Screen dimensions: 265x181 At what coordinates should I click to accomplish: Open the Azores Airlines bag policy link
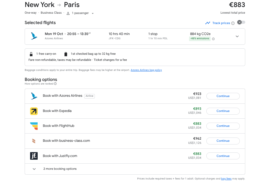pos(146,70)
